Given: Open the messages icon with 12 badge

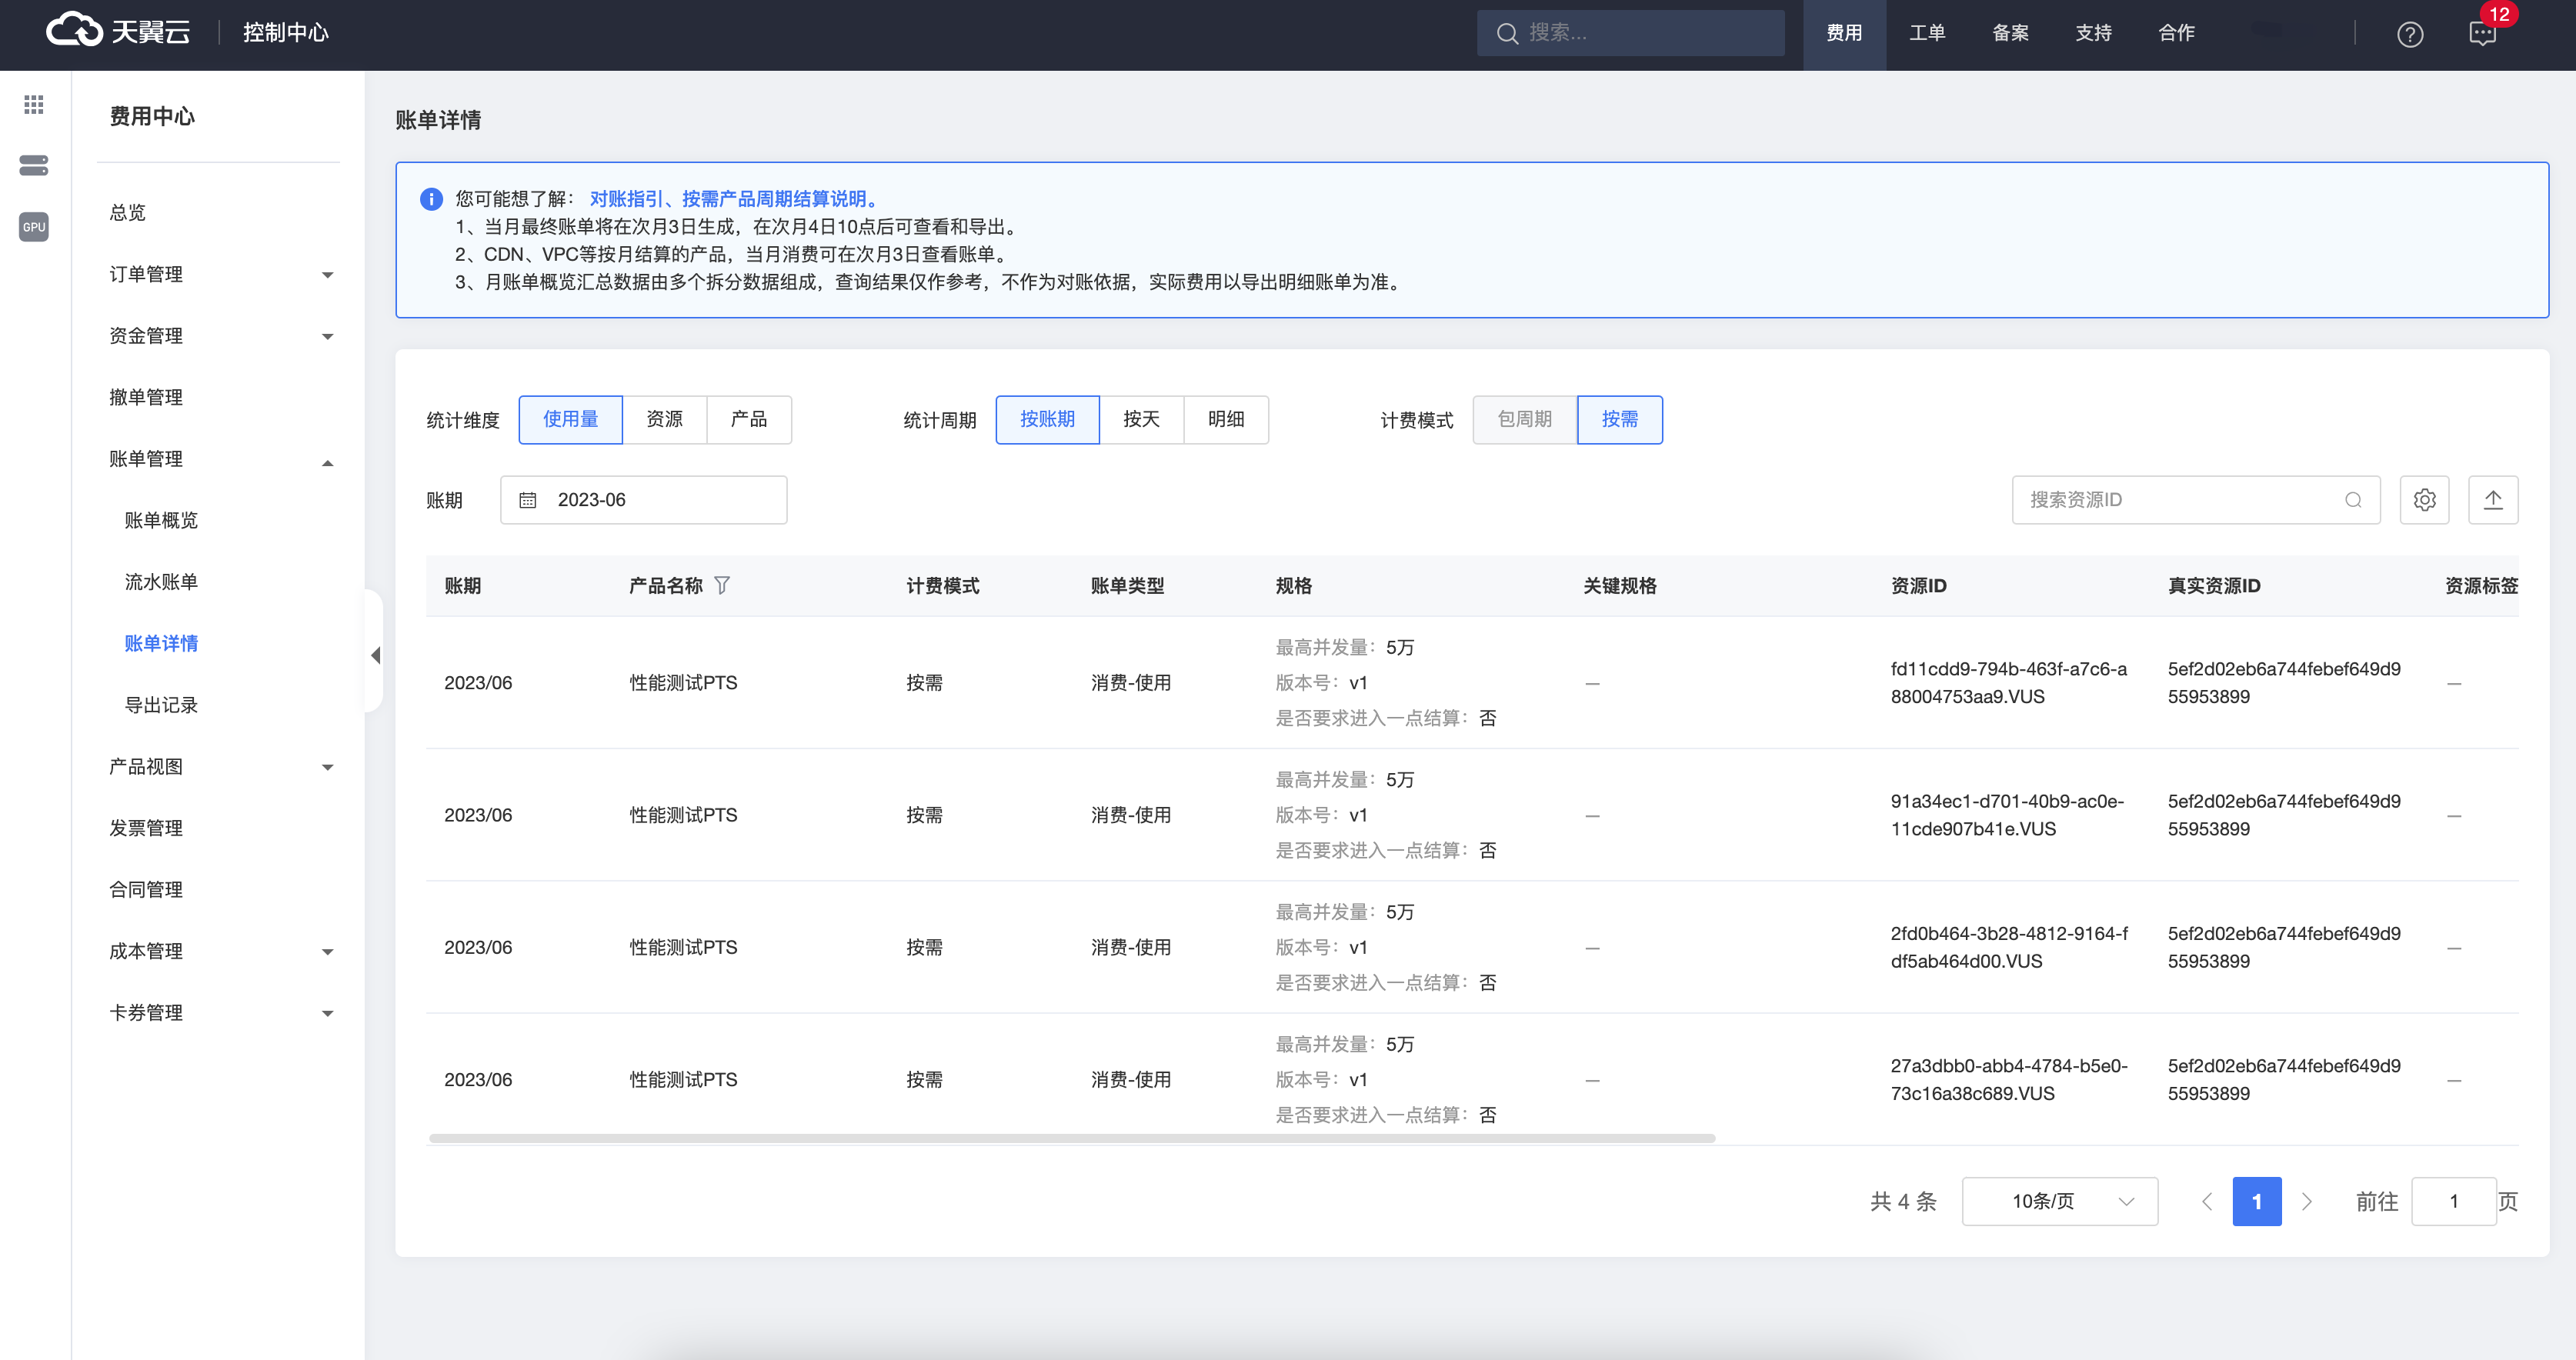Looking at the screenshot, I should pyautogui.click(x=2482, y=34).
